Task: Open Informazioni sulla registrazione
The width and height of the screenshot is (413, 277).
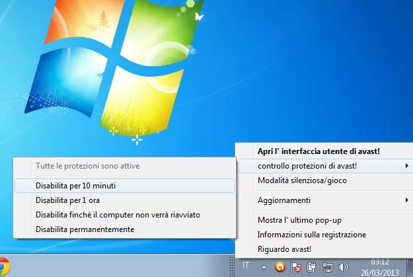Action: point(325,235)
